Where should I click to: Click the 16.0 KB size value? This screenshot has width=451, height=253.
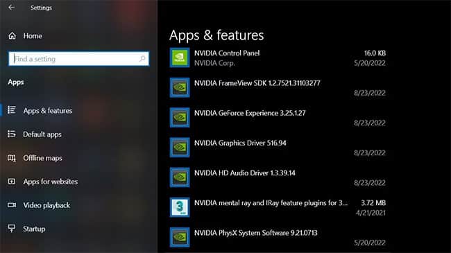click(375, 53)
